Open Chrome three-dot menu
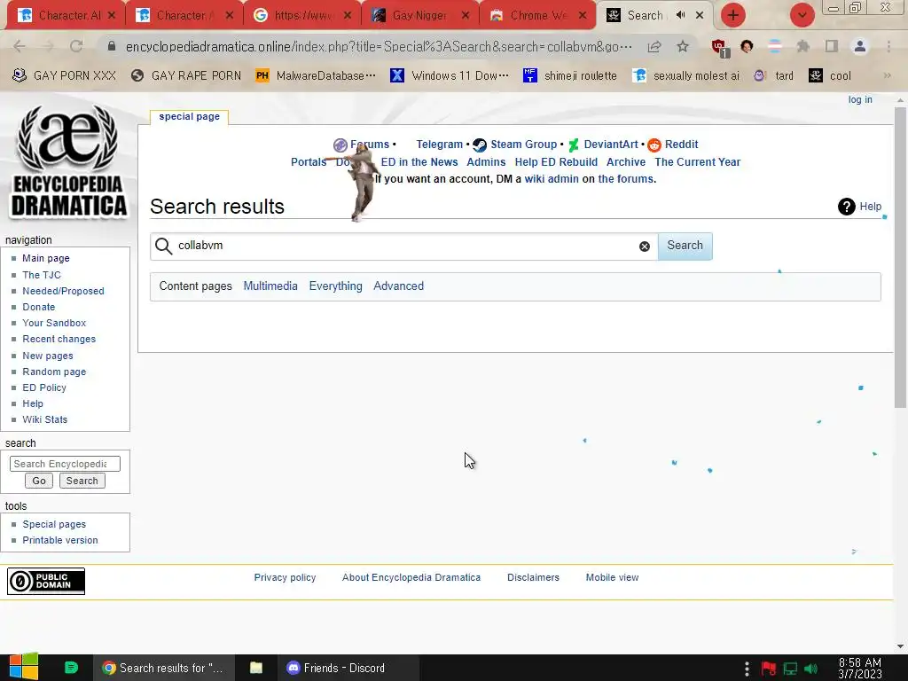The height and width of the screenshot is (681, 908). click(x=888, y=46)
